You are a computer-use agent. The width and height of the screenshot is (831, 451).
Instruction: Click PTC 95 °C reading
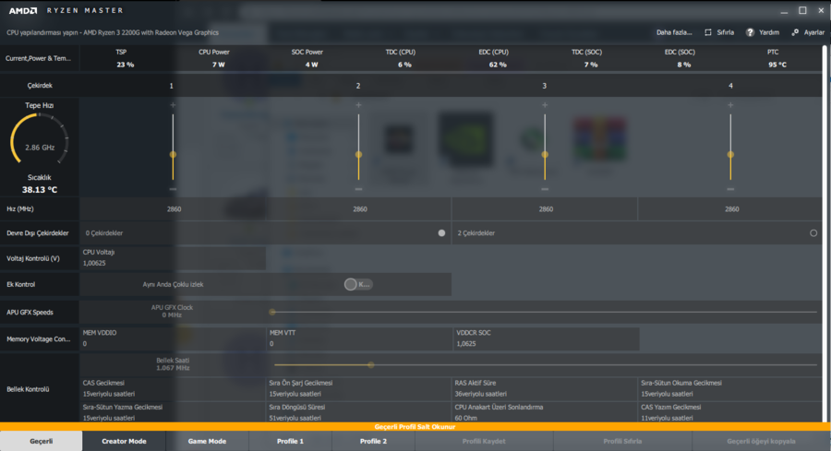(776, 58)
